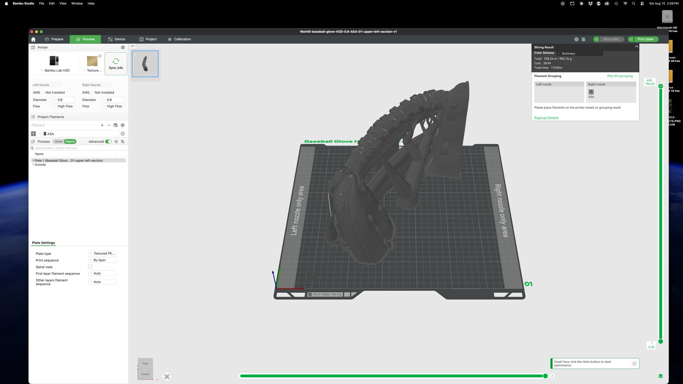
Task: Open the Why this grouping link
Action: point(620,76)
